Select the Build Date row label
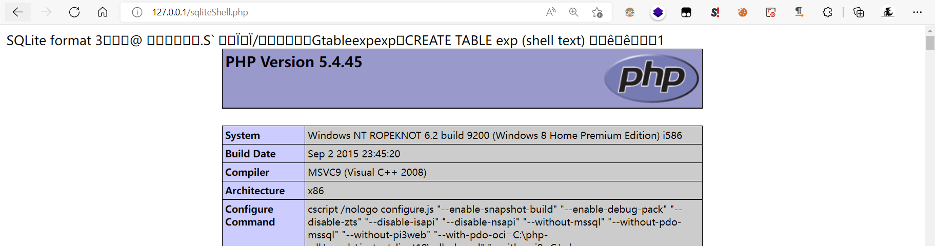 point(250,154)
